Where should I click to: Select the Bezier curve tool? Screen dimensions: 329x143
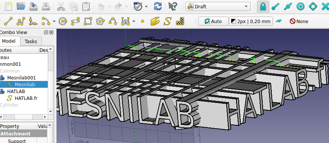pos(125,21)
